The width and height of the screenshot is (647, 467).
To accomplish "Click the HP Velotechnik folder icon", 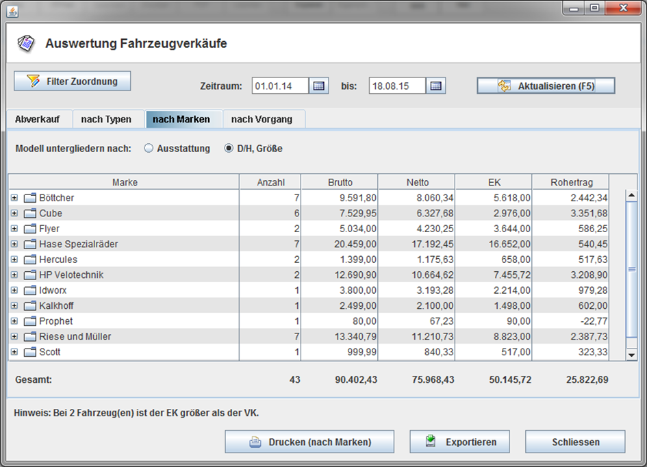I will click(x=29, y=275).
